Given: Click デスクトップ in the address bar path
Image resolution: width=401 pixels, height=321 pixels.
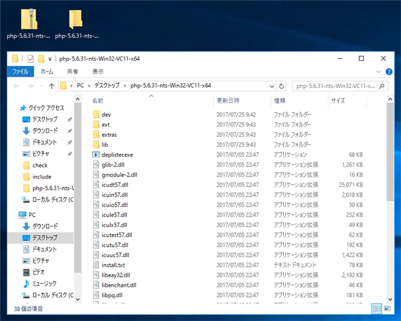Looking at the screenshot, I should [x=107, y=86].
